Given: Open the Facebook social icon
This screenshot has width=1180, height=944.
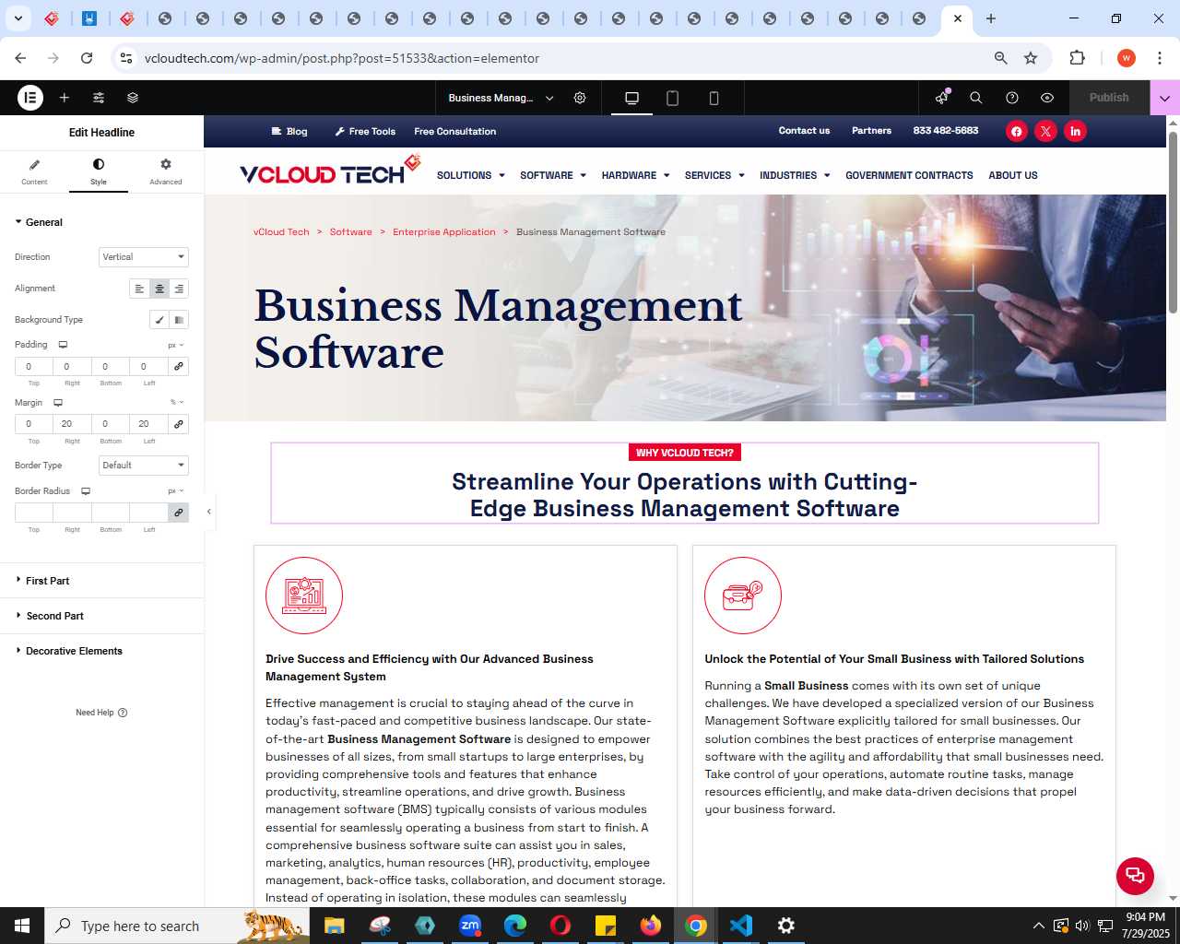Looking at the screenshot, I should click(x=1016, y=131).
